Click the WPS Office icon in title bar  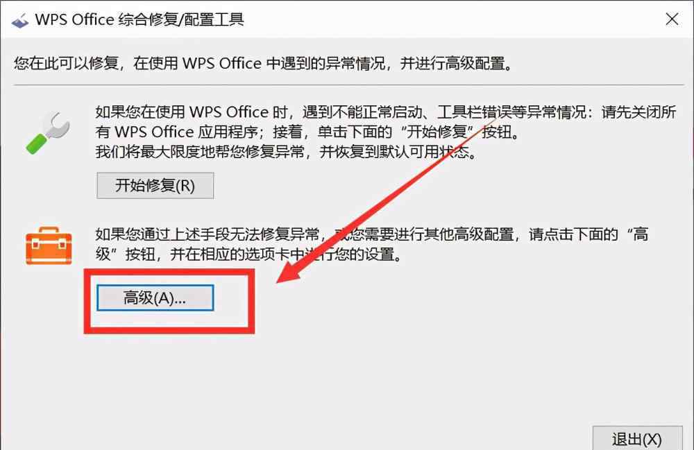pyautogui.click(x=20, y=20)
